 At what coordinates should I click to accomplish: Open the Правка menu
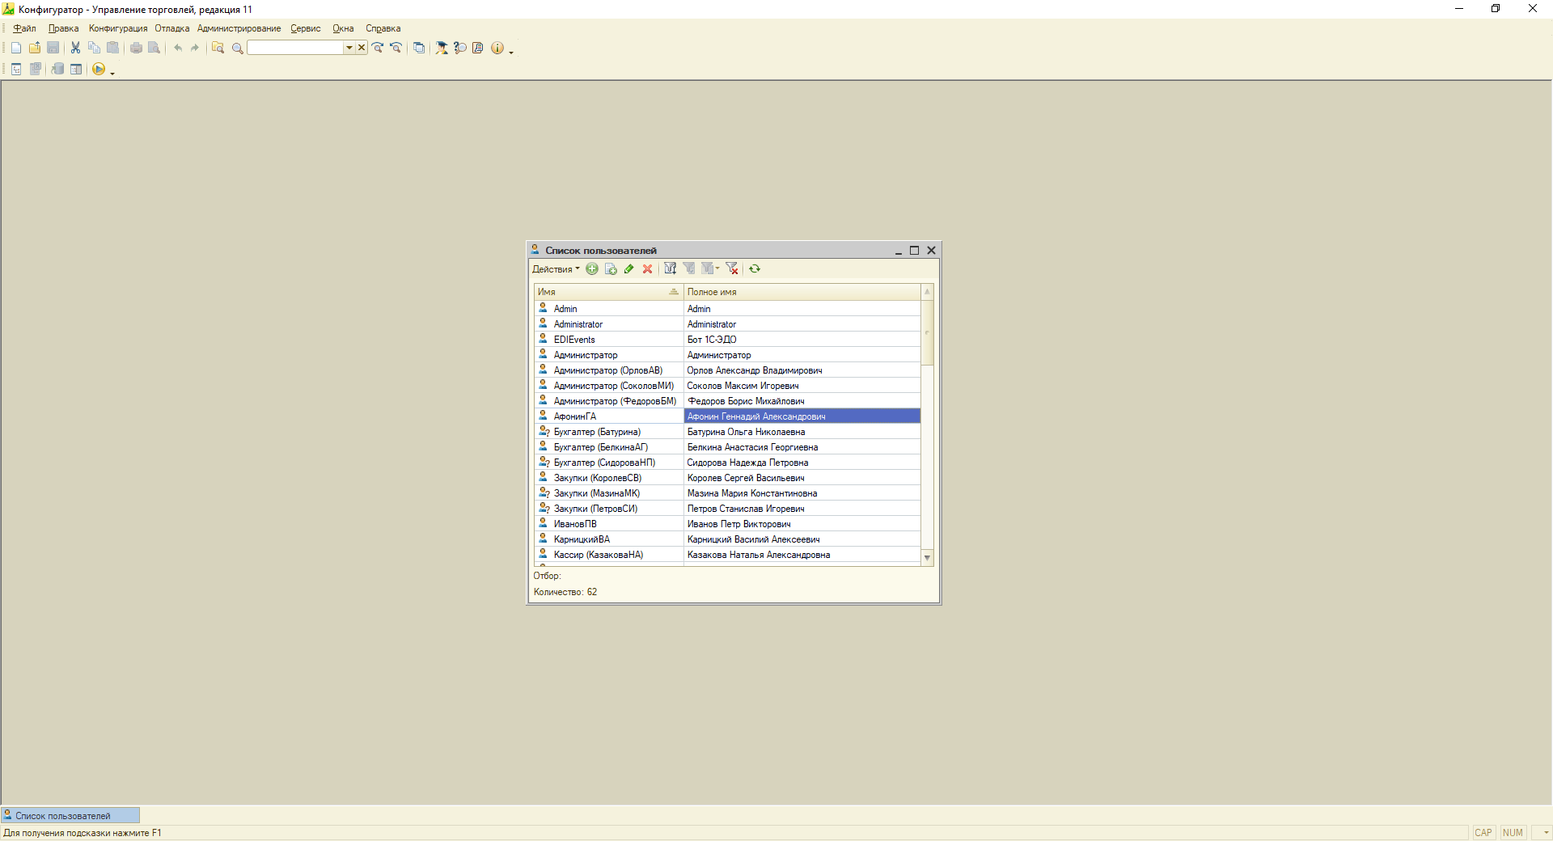tap(63, 28)
